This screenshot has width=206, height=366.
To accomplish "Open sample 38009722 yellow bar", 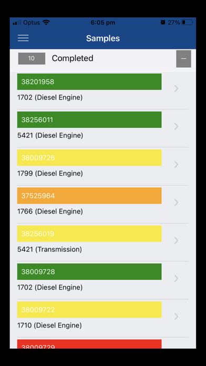I will (x=89, y=310).
